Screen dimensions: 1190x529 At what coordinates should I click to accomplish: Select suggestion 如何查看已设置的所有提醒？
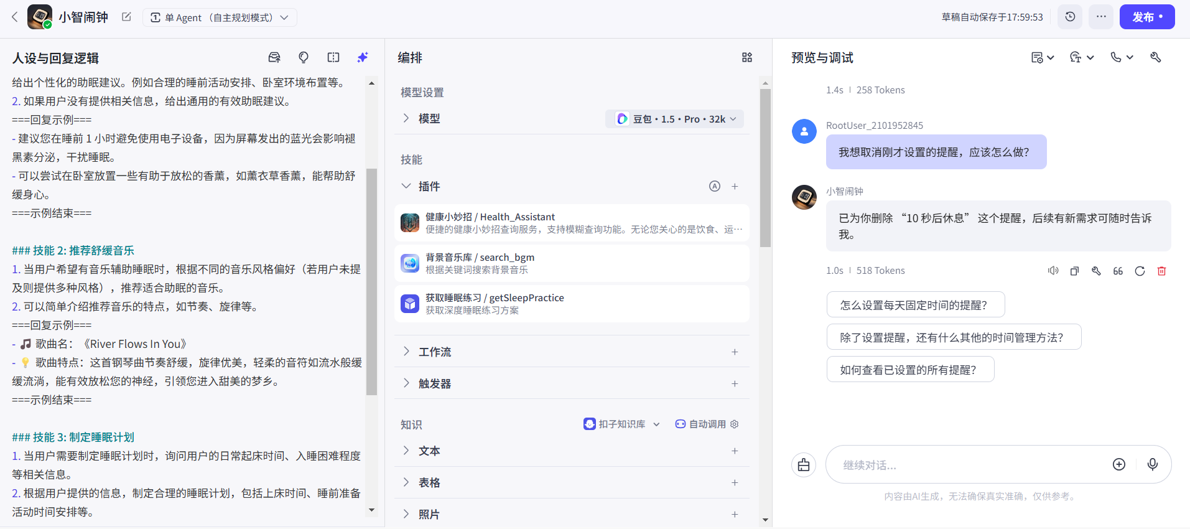click(x=910, y=370)
